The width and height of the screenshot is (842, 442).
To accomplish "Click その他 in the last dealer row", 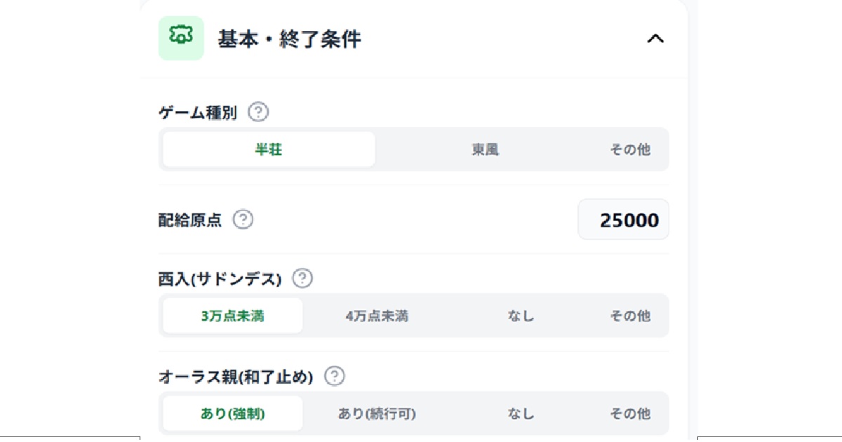I will pos(629,413).
